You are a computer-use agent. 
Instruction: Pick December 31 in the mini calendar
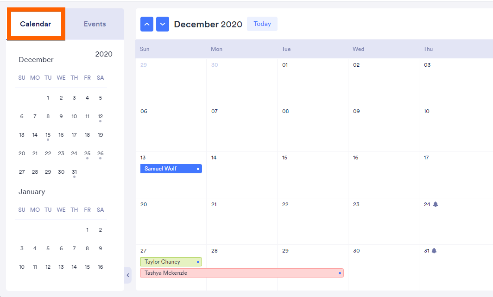(74, 172)
